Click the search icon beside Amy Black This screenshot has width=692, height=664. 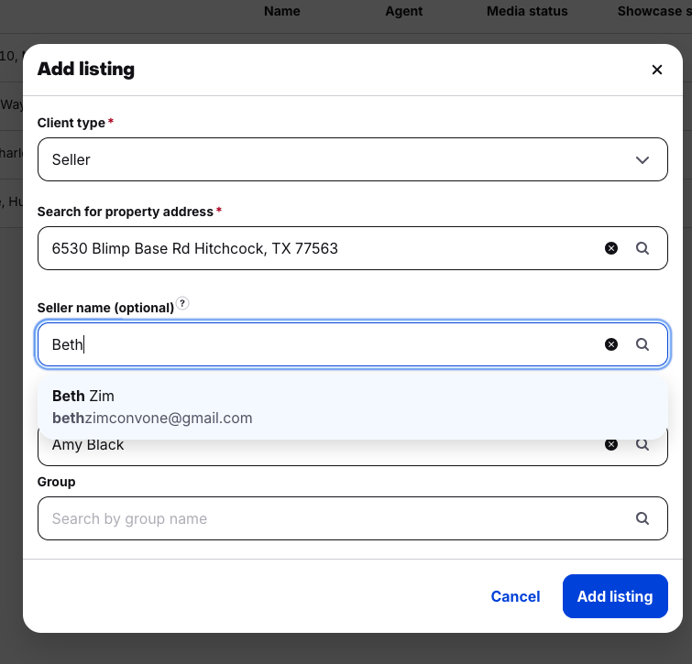pos(643,445)
